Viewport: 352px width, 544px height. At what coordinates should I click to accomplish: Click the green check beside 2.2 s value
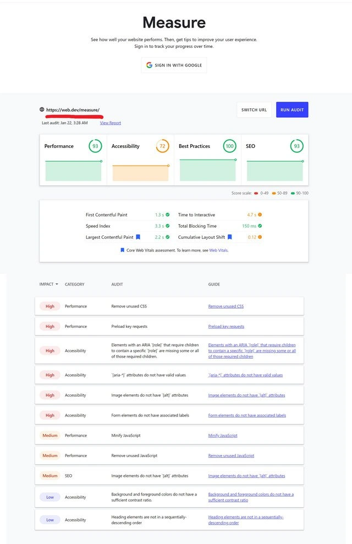point(168,237)
